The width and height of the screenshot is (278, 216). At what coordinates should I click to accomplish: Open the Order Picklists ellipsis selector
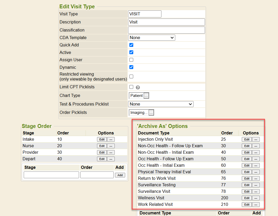151,113
